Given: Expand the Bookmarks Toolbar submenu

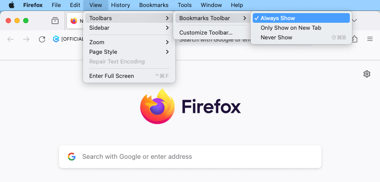Looking at the screenshot, I should tap(213, 18).
